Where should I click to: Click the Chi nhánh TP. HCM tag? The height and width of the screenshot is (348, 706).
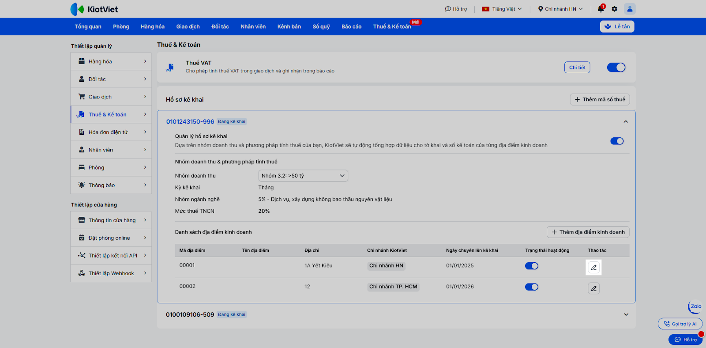(393, 287)
